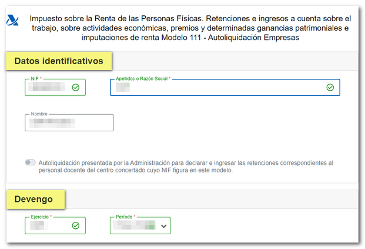The width and height of the screenshot is (365, 249).
Task: Click the Apellidos o Razón Social label
Action: (x=143, y=78)
